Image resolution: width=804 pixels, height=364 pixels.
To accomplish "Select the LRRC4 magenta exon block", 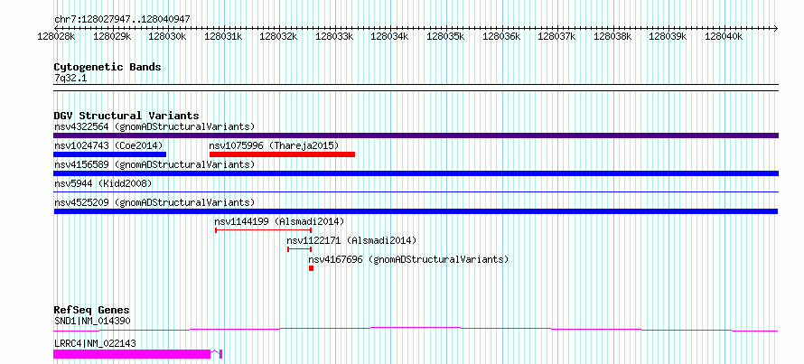I will [x=132, y=354].
